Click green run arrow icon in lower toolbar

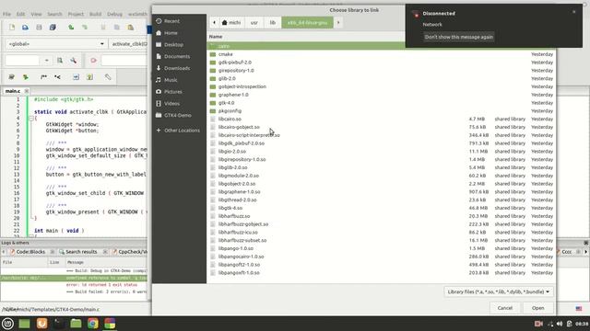pos(25,77)
